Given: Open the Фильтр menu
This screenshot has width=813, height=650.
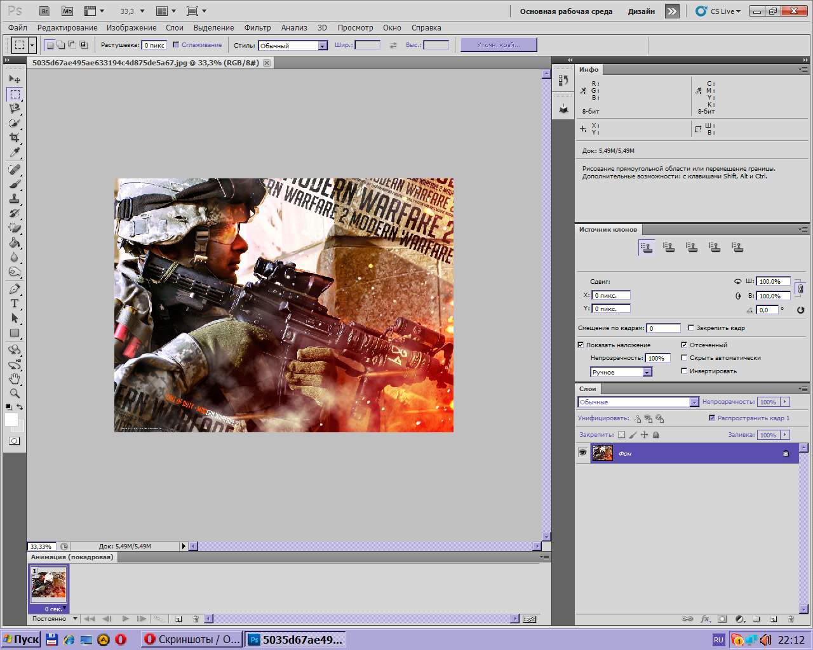Looking at the screenshot, I should (257, 28).
